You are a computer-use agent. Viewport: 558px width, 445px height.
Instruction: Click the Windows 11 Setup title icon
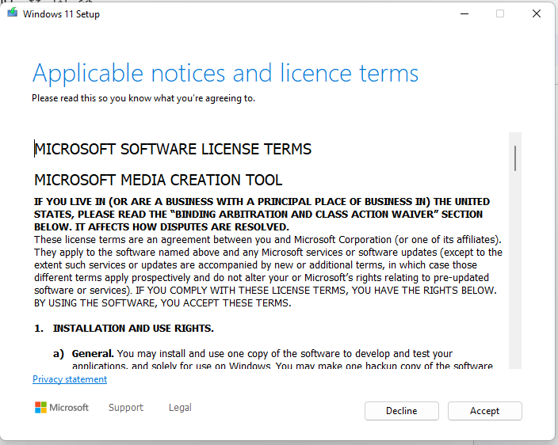13,13
